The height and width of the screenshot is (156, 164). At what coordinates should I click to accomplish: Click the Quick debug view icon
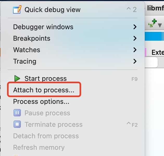click(x=17, y=10)
